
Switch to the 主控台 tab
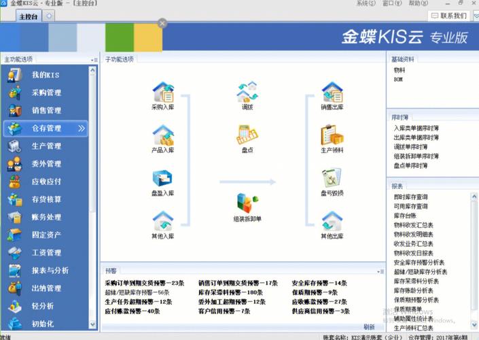tap(29, 16)
